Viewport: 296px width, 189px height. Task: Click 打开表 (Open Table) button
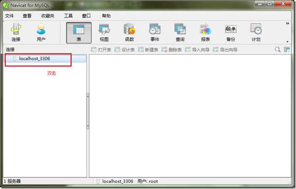101,50
